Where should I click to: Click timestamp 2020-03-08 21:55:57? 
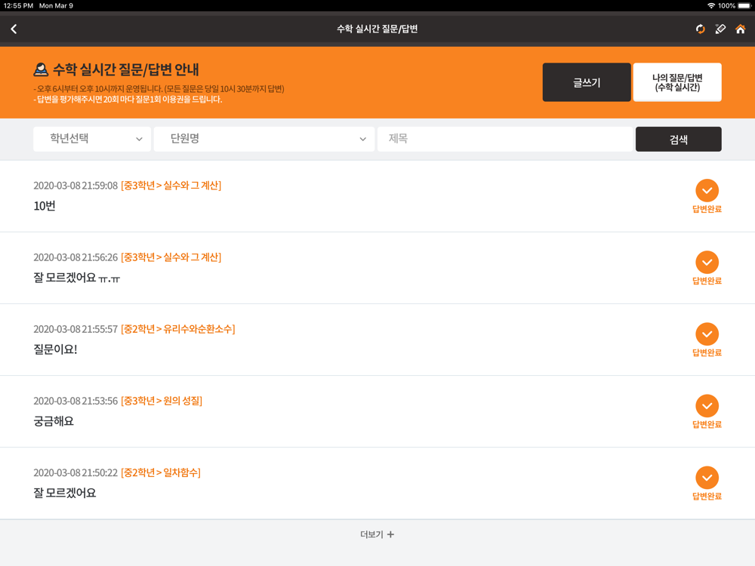[75, 329]
